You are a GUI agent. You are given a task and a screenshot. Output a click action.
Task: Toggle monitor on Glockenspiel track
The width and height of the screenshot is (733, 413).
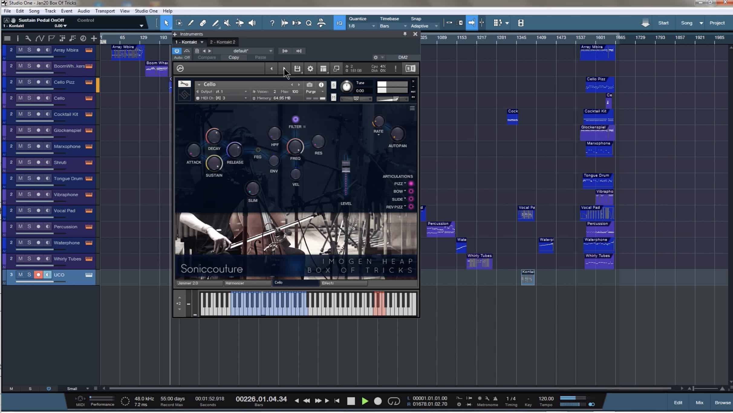47,130
